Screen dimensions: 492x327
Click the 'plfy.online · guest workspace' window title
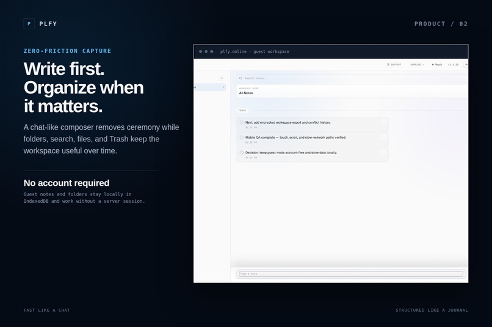pos(255,52)
